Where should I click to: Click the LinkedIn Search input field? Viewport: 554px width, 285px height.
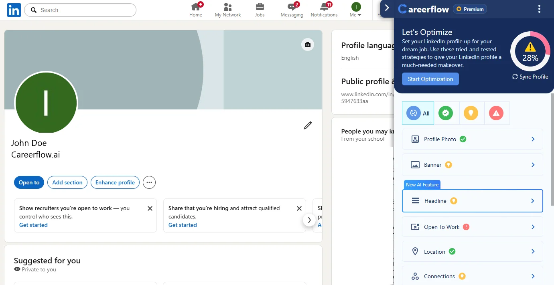tap(80, 10)
